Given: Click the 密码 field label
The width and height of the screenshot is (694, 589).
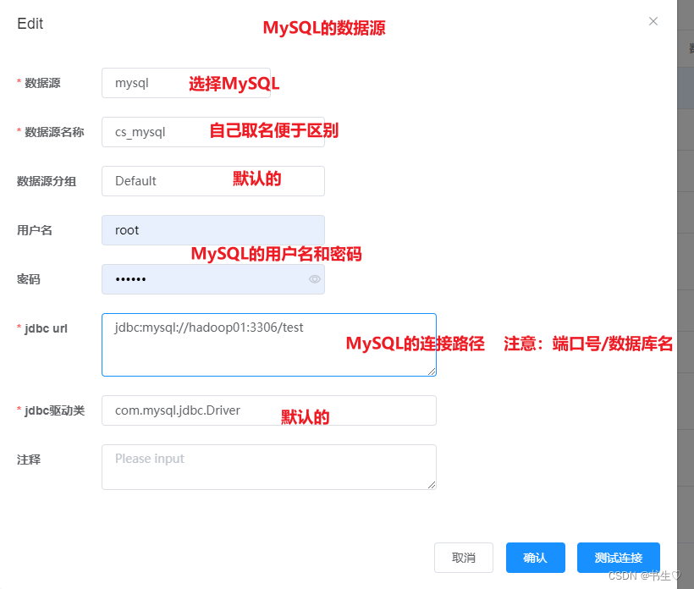Looking at the screenshot, I should coord(29,279).
